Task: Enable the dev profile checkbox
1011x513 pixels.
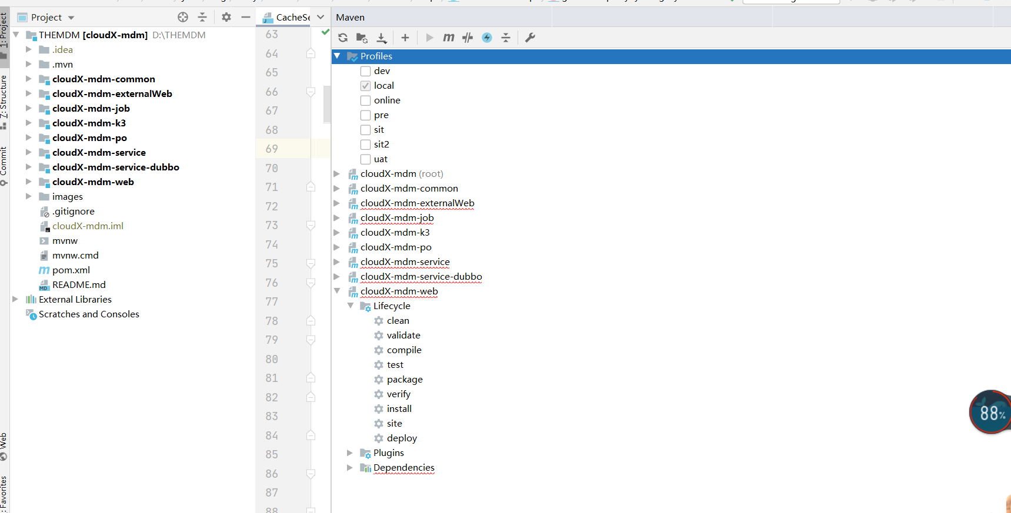Action: [365, 71]
